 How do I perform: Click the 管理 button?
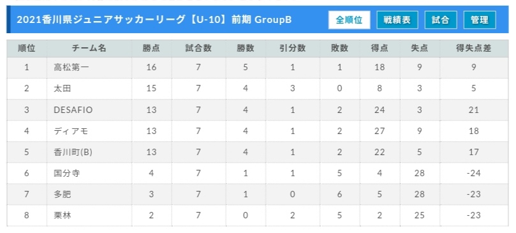480,20
